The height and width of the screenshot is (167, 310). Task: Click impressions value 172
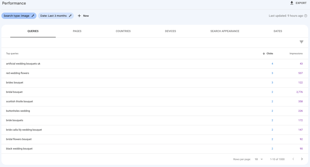(301, 120)
